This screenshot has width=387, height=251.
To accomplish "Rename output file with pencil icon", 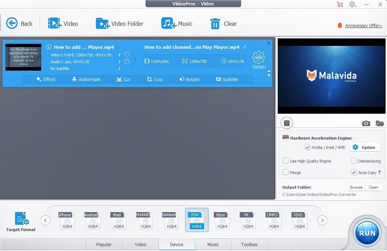I will [x=244, y=47].
